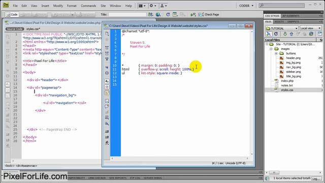Click the Apply Comment icon in the styles.css toolbar
Viewport: 325px width, 183px height.
click(x=107, y=101)
